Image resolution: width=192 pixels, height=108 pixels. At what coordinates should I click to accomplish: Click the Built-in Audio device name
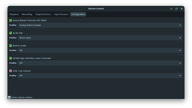pyautogui.click(x=19, y=46)
